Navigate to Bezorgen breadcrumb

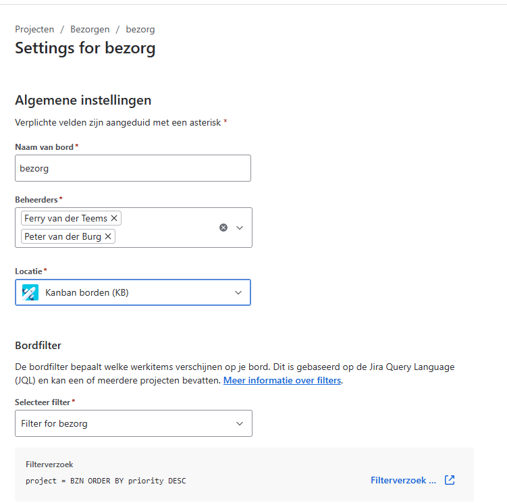click(x=90, y=30)
